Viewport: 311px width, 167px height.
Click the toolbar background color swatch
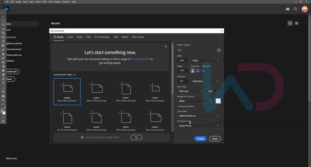click(x=4, y=113)
